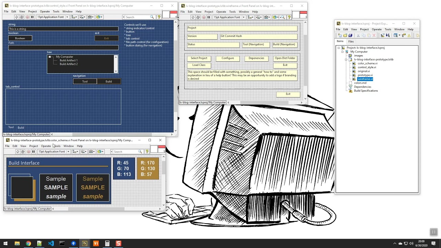Collapse My Computer node in tree control
The width and height of the screenshot is (441, 248).
click(50, 57)
